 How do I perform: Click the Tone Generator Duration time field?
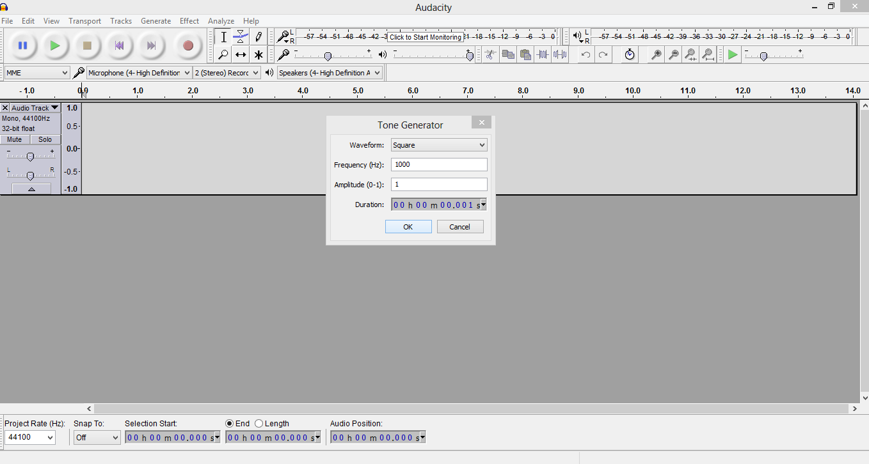439,205
